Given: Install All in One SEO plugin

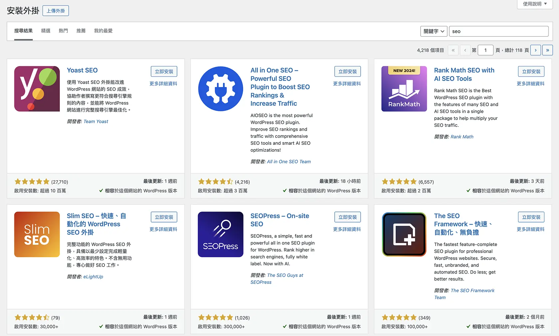Looking at the screenshot, I should coord(348,71).
